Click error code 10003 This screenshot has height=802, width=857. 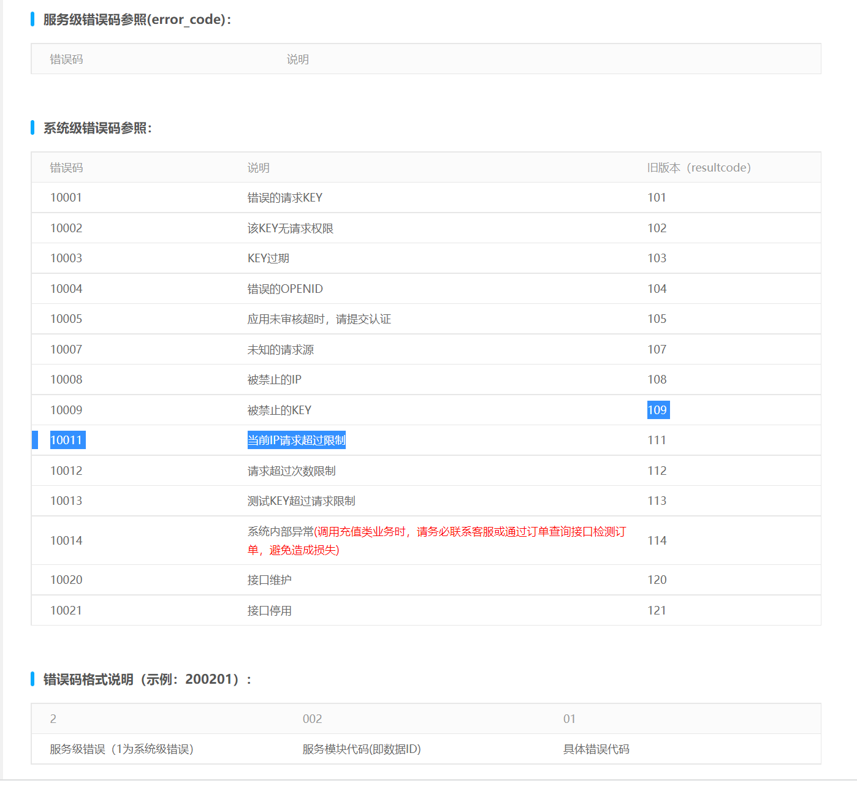pyautogui.click(x=66, y=258)
